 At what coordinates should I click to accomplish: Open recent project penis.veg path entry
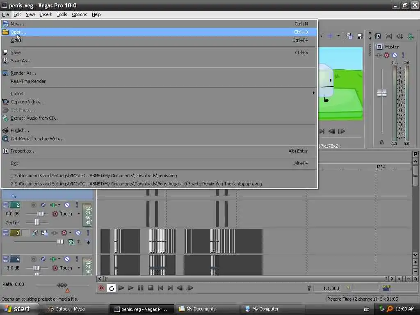(160, 176)
